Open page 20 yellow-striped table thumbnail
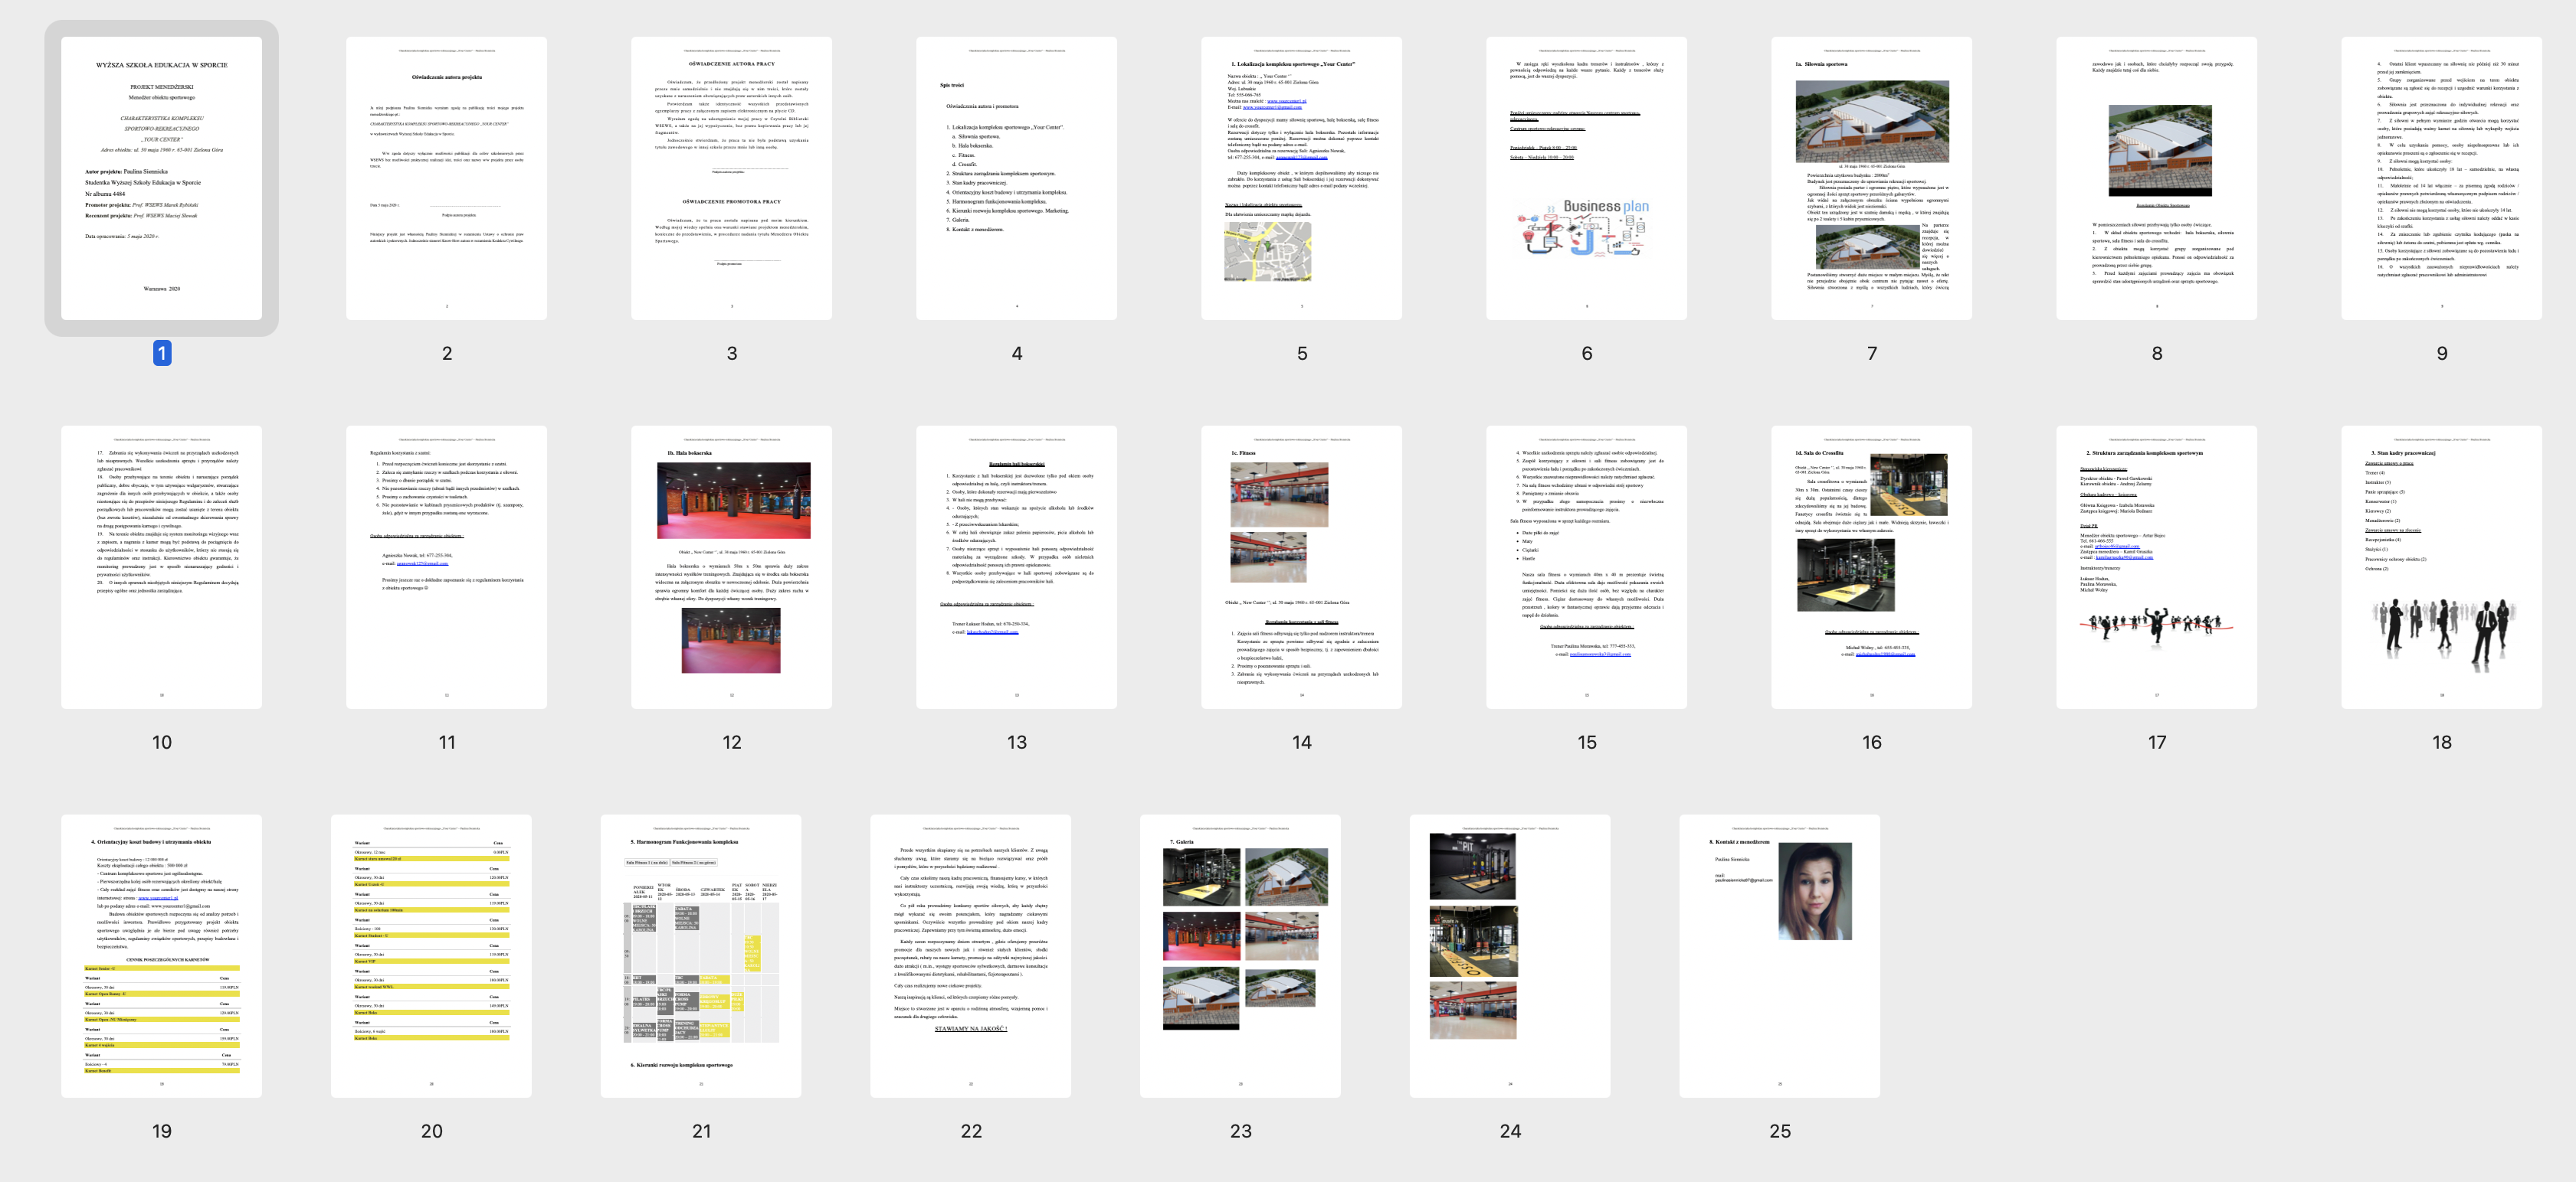 pos(431,955)
